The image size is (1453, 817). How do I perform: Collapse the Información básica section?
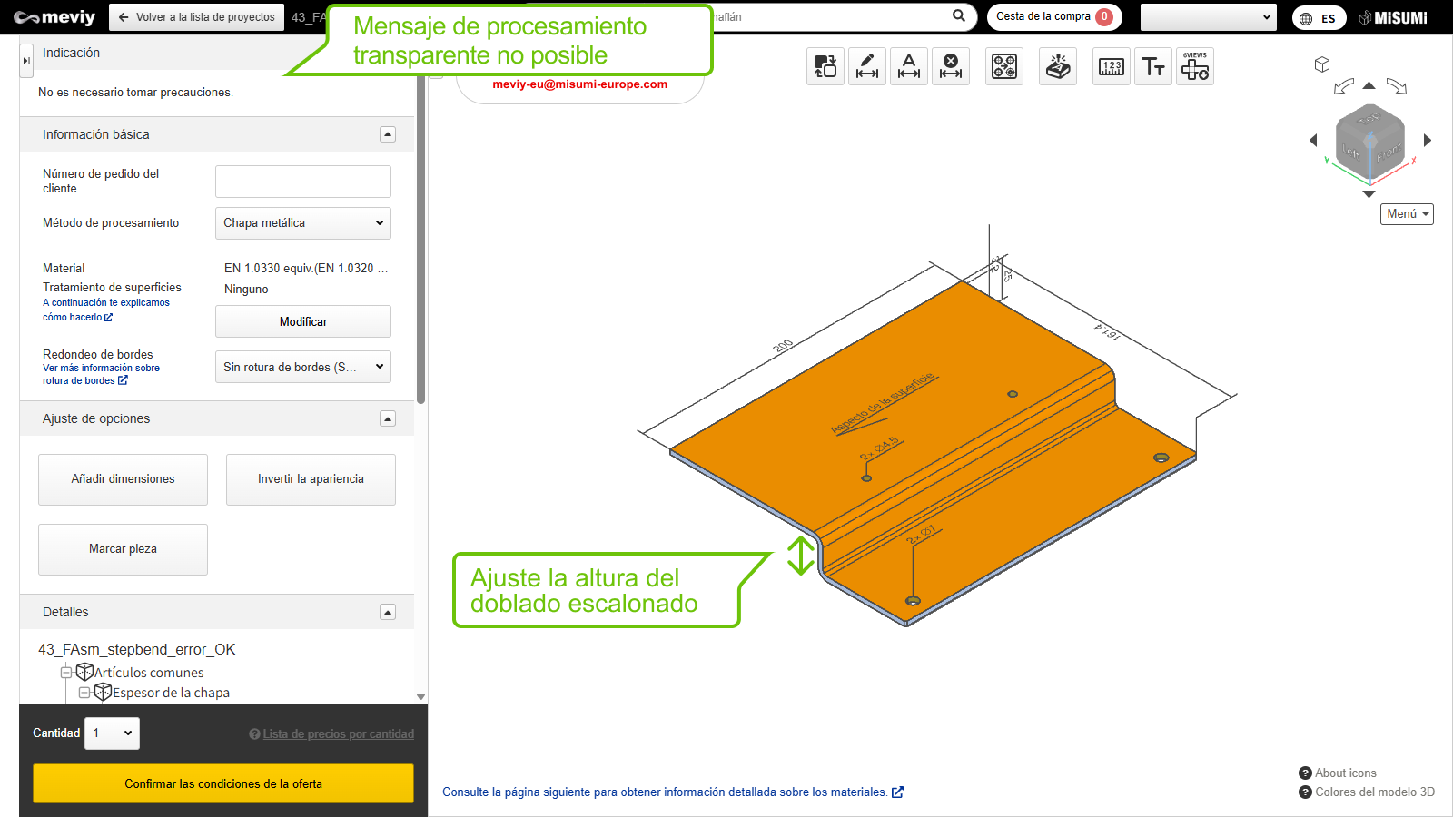[x=388, y=134]
